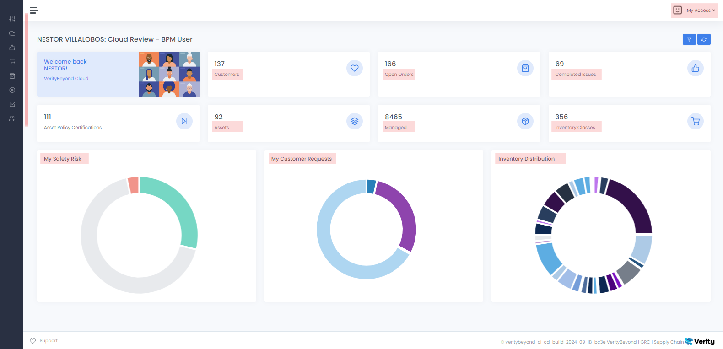
Task: Click the Asset Policy Certifications skip icon
Action: [x=184, y=121]
